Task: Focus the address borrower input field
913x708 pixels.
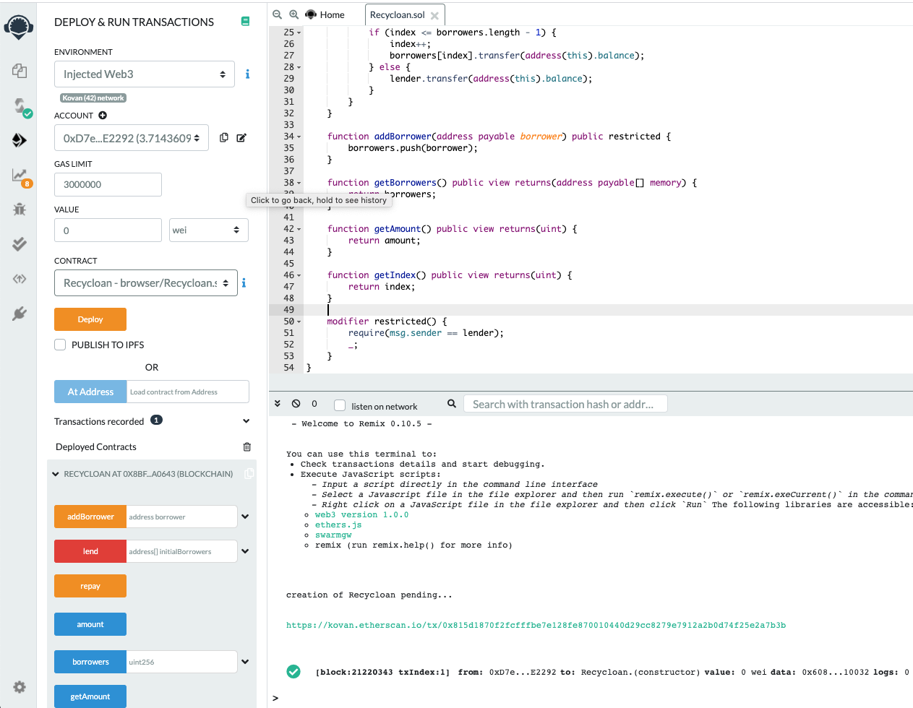Action: [181, 517]
